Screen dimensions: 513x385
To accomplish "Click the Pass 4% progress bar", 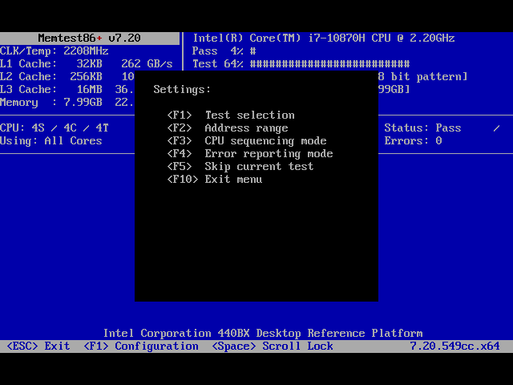I will pos(224,51).
